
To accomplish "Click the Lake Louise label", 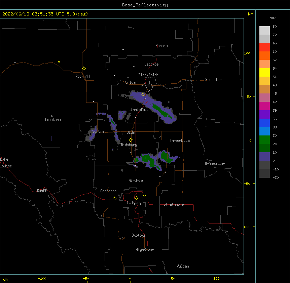I will click(6, 163).
